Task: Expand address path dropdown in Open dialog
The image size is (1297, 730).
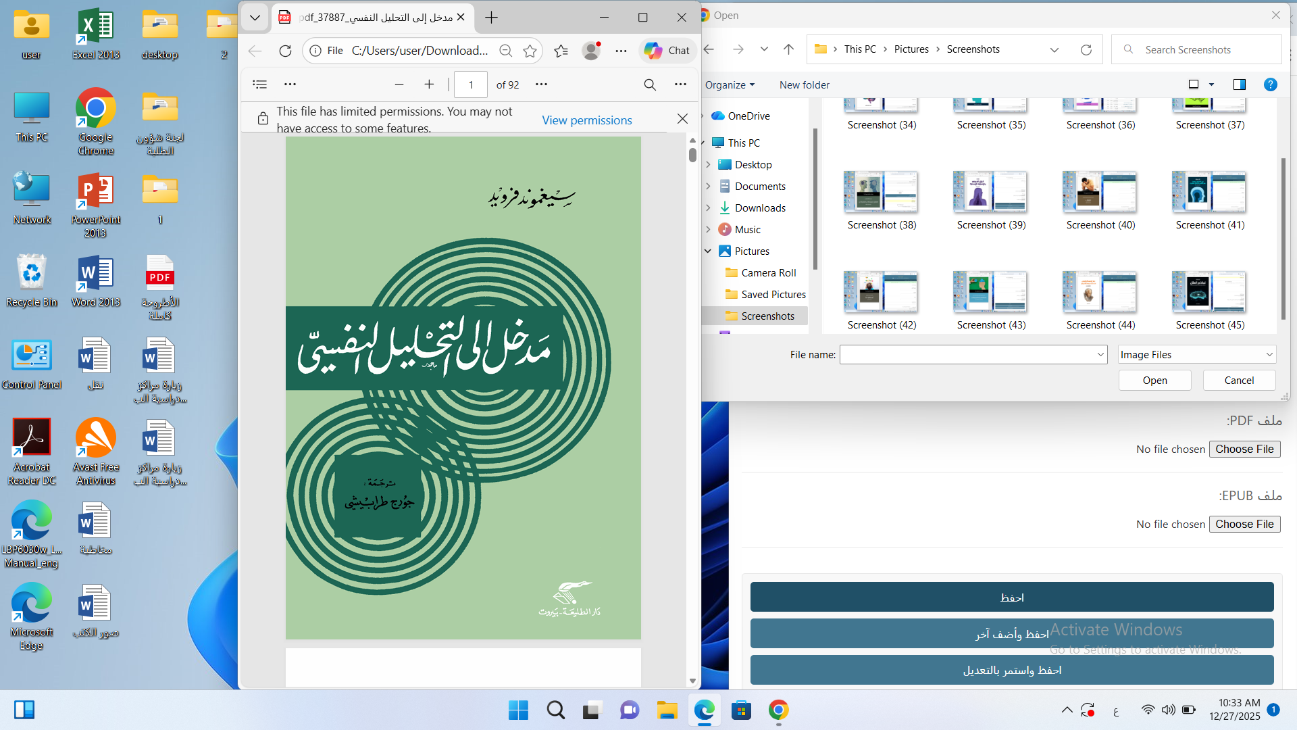Action: [x=1054, y=49]
